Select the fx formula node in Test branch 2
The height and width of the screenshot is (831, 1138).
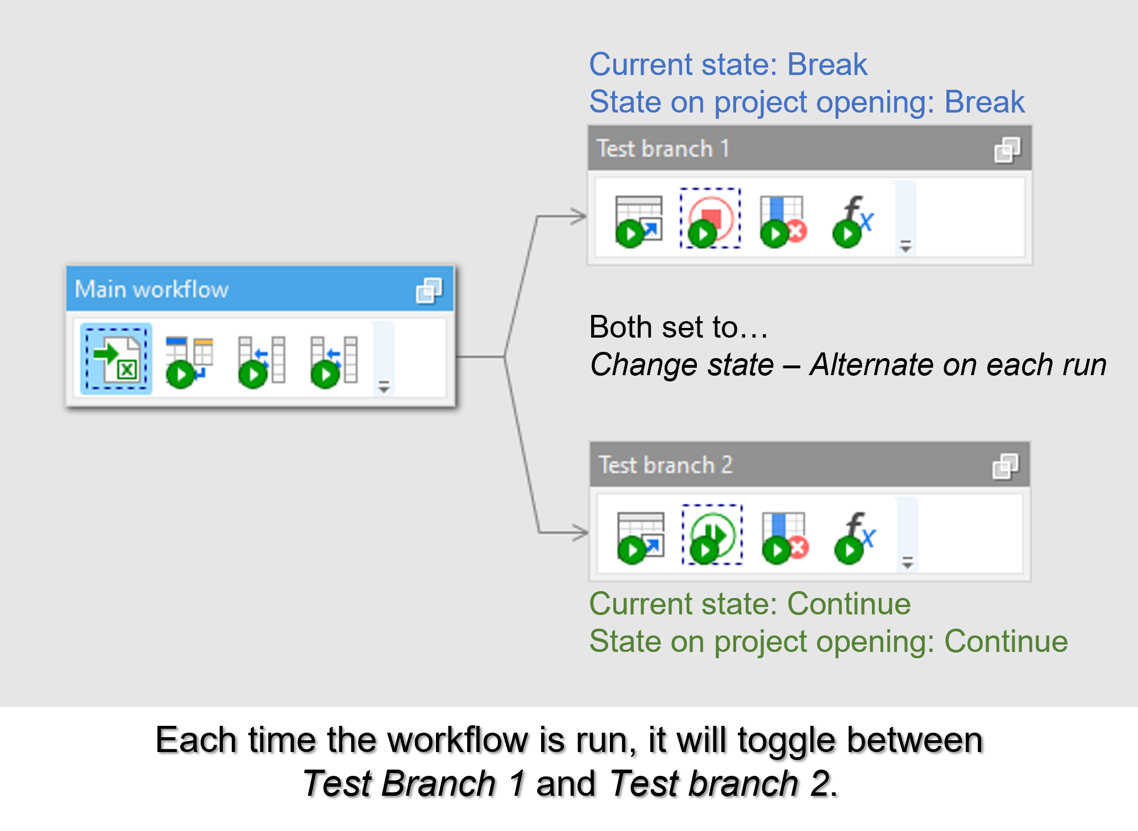(855, 537)
